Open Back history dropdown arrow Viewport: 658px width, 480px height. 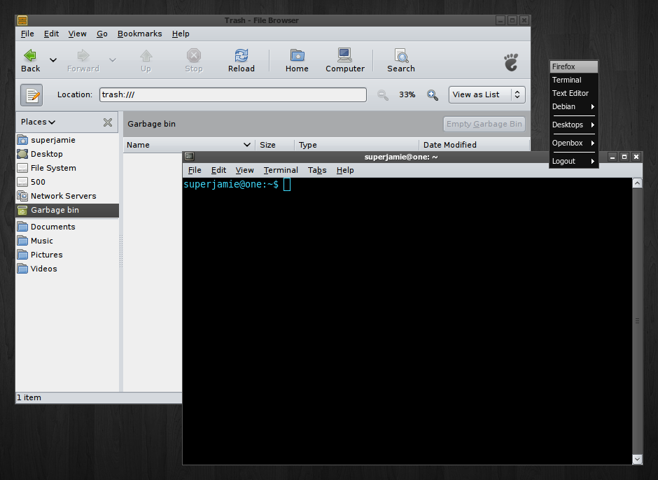(x=53, y=60)
